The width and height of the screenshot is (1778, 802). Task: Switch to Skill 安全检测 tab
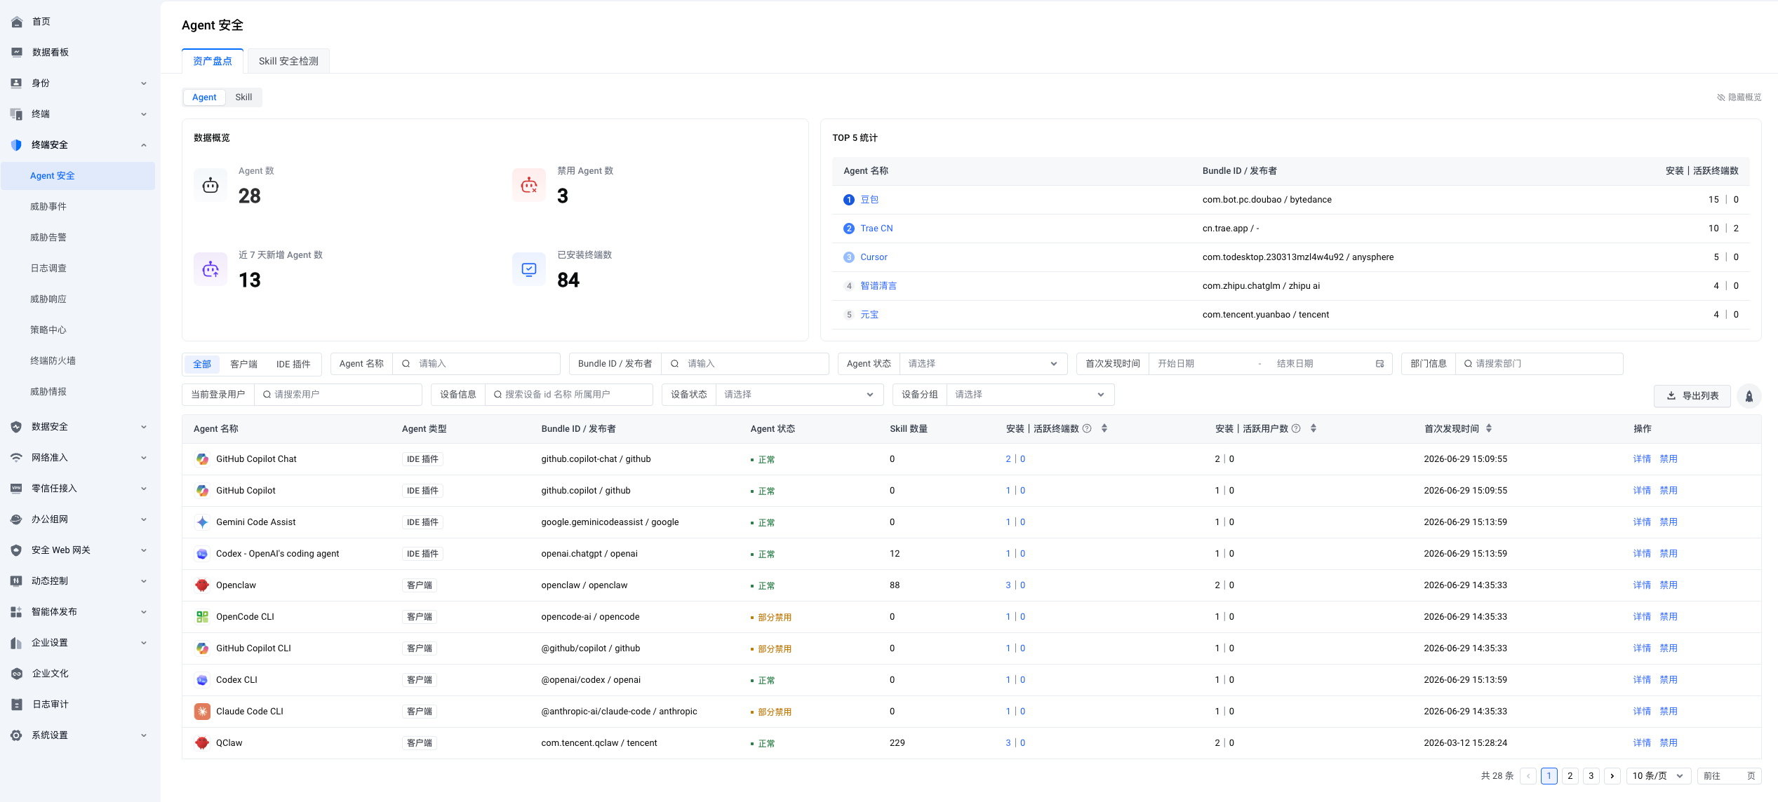pyautogui.click(x=288, y=61)
